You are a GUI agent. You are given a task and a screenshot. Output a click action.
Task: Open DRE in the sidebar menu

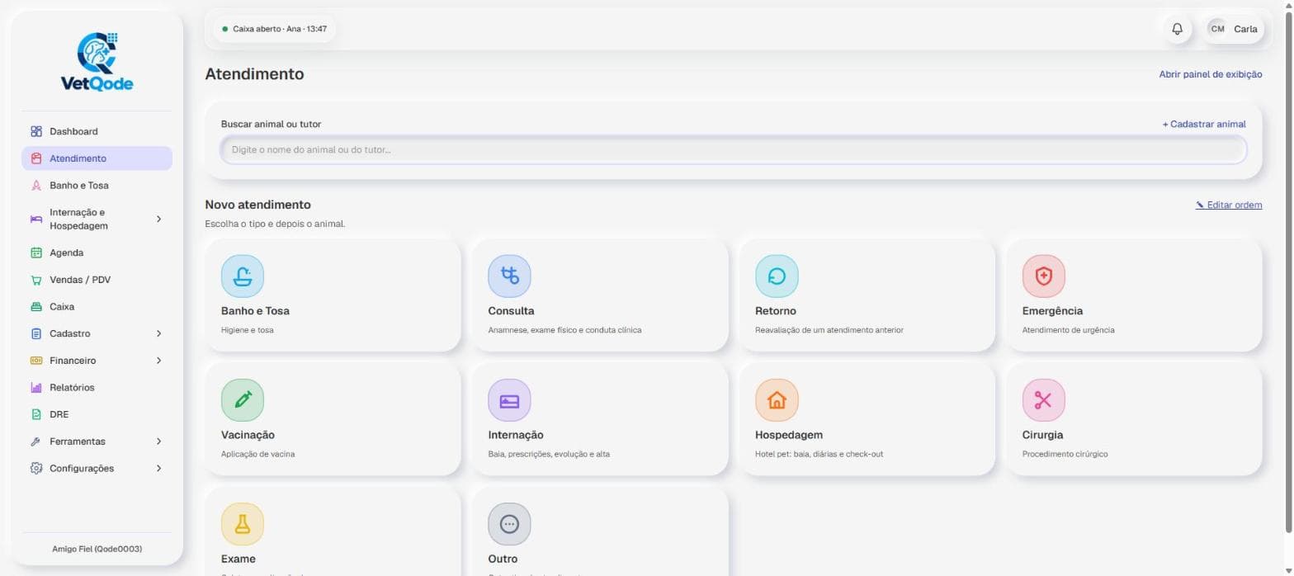[x=97, y=414]
